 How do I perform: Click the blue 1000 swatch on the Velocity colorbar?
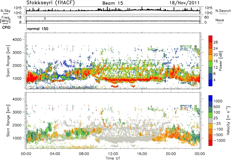(x=210, y=98)
